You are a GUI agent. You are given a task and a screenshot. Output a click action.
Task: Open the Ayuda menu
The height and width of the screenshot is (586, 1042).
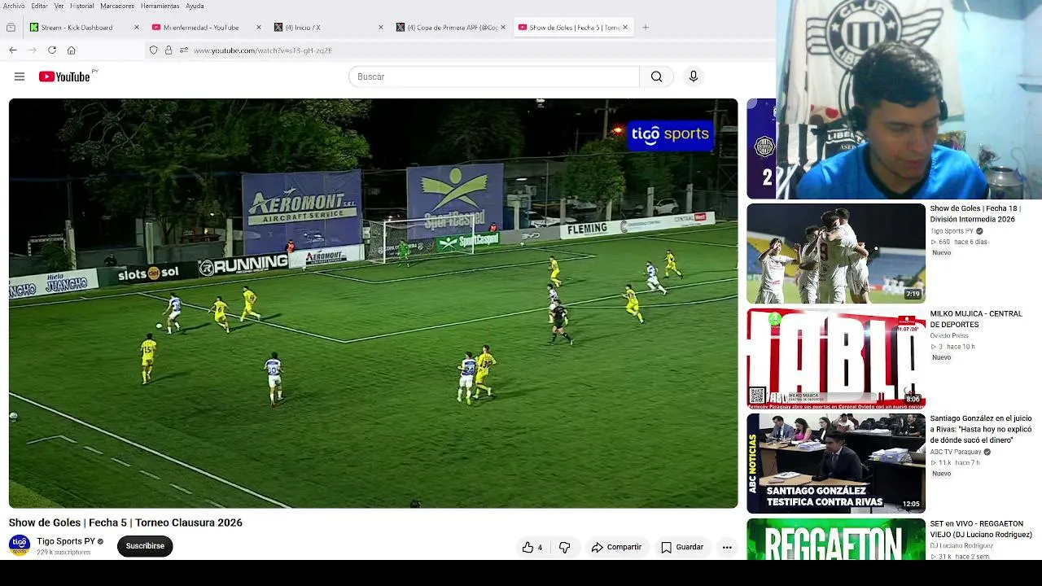click(x=195, y=6)
